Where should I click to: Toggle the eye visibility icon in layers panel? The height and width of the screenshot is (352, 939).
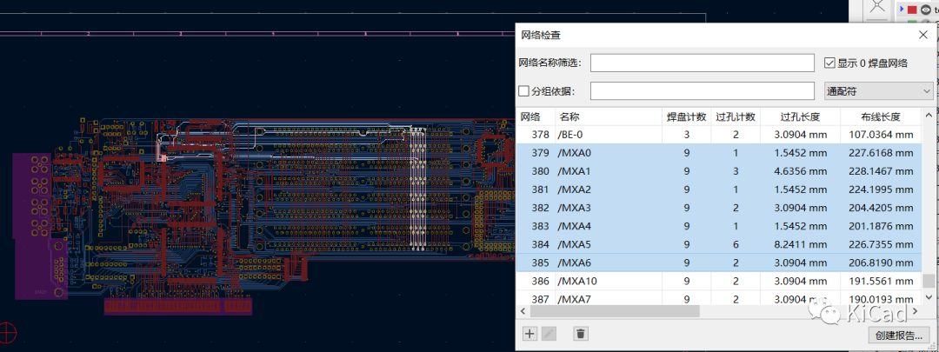point(926,9)
